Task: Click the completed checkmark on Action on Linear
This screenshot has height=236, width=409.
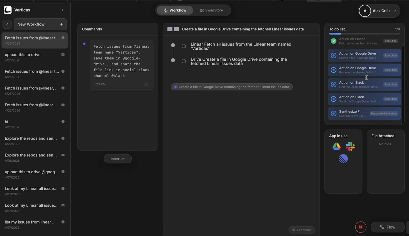Action: click(334, 41)
